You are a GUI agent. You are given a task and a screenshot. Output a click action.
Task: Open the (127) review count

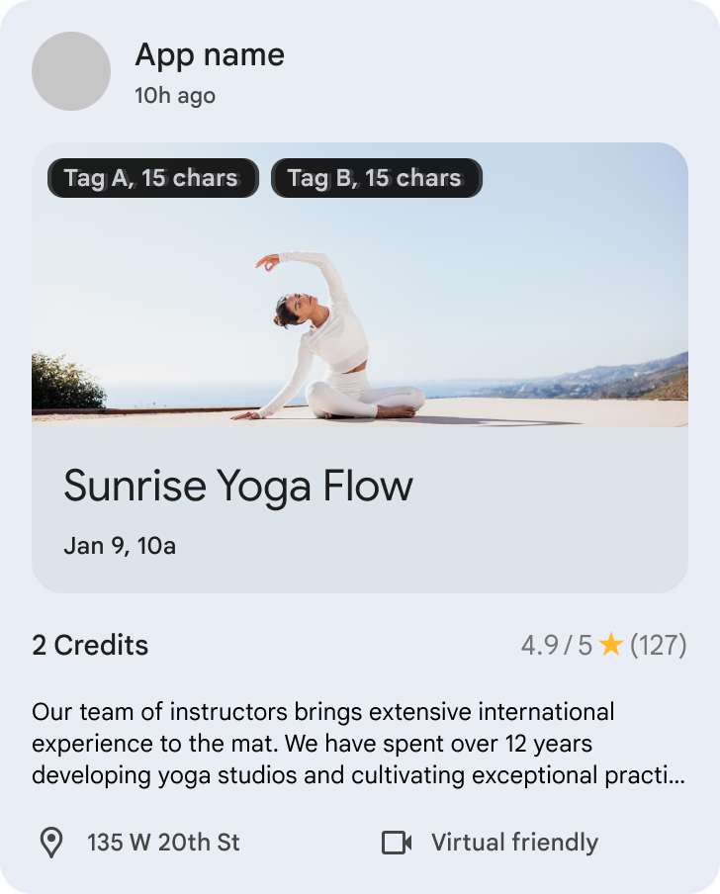[x=658, y=646]
